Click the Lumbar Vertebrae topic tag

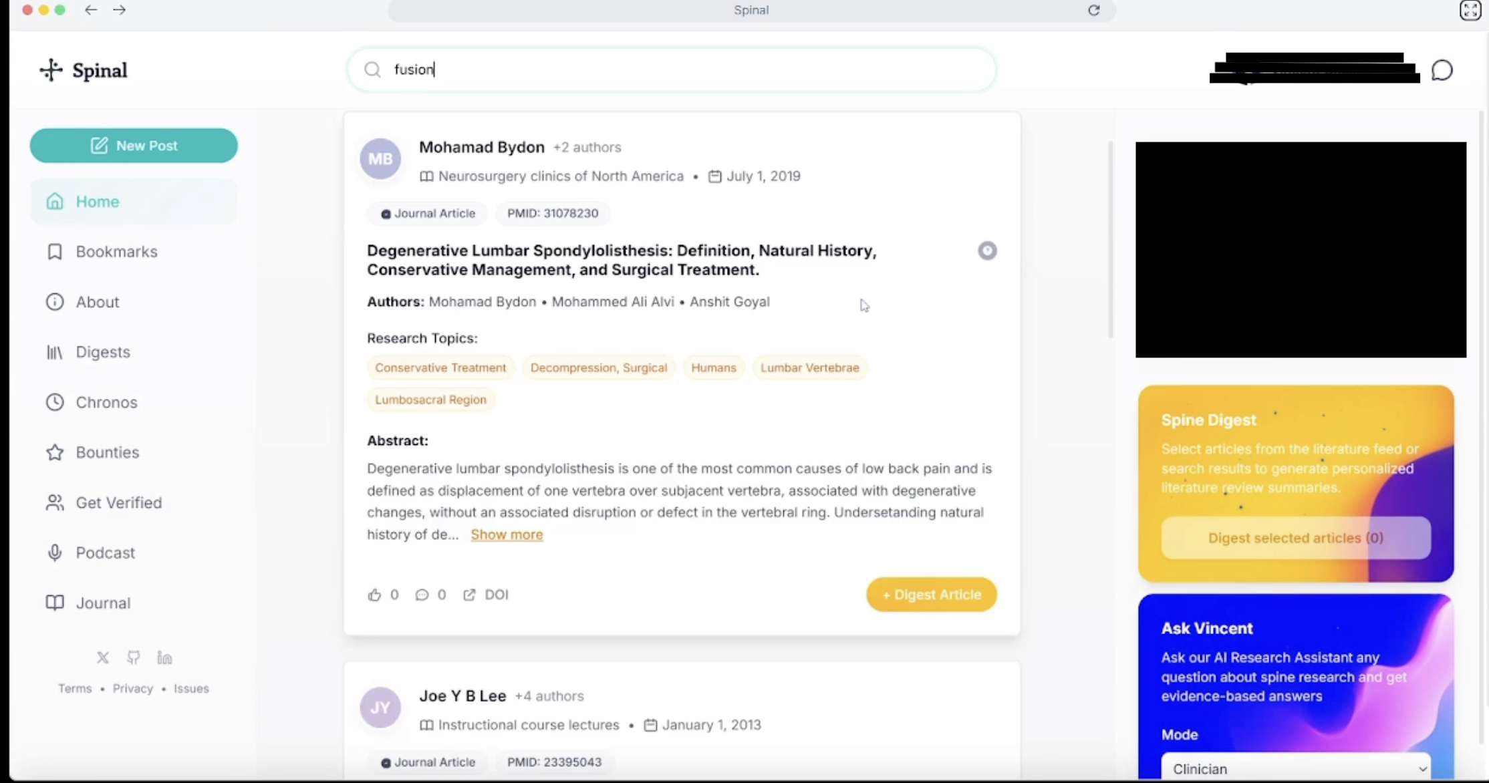(x=809, y=367)
